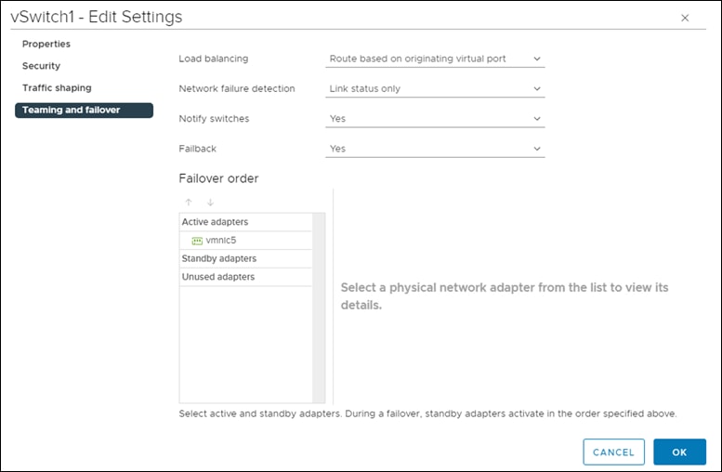Click the Failover order heading
Viewport: 722px width, 472px height.
pyautogui.click(x=218, y=178)
